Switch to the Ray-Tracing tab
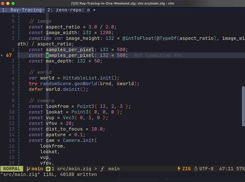This screenshot has width=245, height=182. (x=23, y=10)
